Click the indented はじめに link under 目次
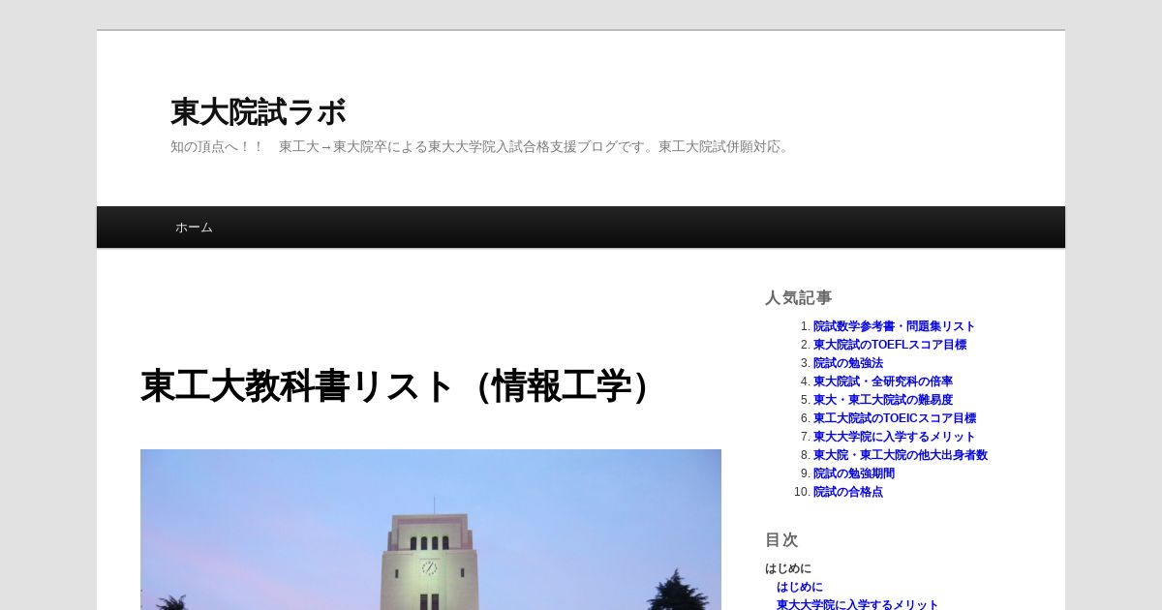The width and height of the screenshot is (1162, 610). (799, 587)
